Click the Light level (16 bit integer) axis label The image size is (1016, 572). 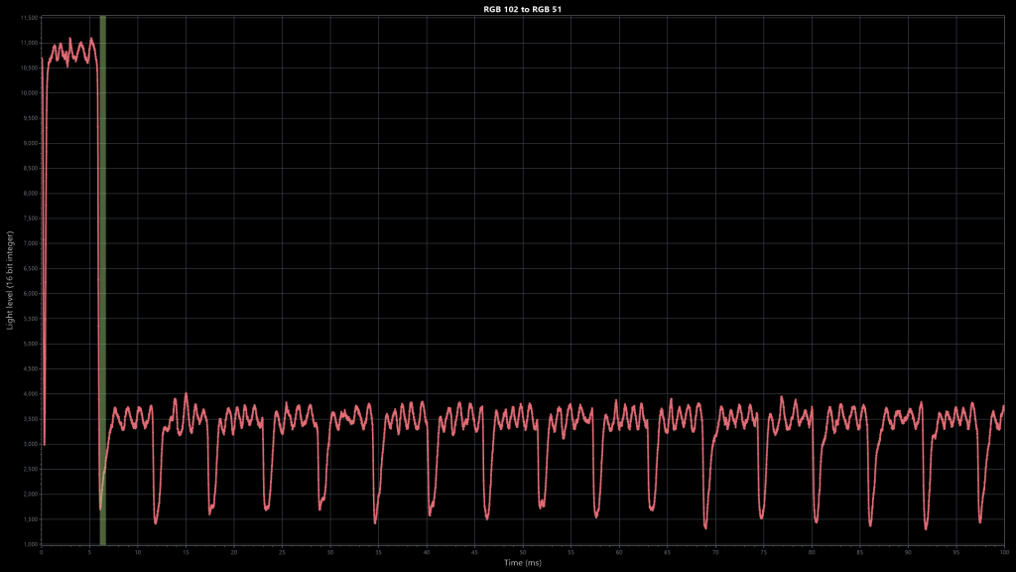10,280
